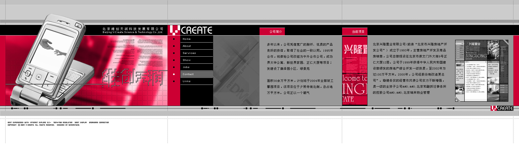Click the line starting 发公司”）成立于1993年
519x146 pixels.
(409, 50)
